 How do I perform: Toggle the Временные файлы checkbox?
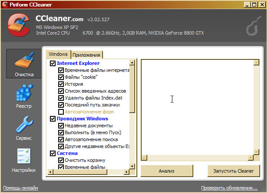[61, 167]
